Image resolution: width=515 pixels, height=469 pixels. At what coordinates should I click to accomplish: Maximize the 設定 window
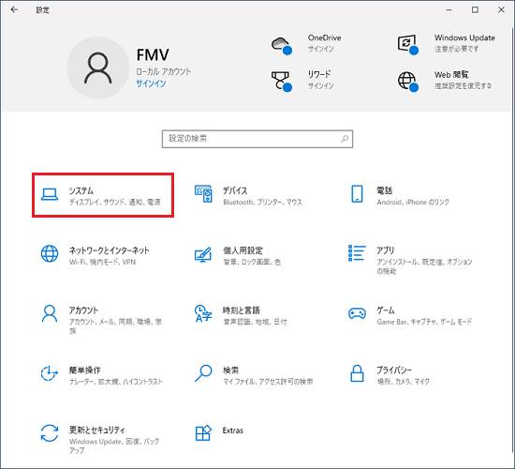tap(475, 10)
